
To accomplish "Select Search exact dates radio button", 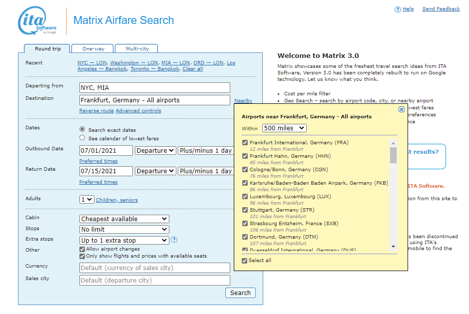I will point(82,129).
